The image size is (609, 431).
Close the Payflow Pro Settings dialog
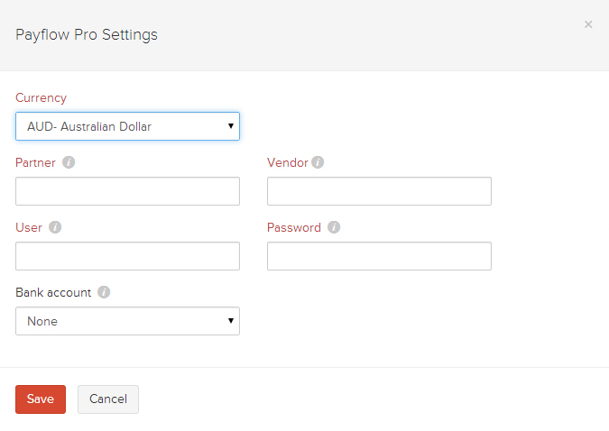pos(588,24)
